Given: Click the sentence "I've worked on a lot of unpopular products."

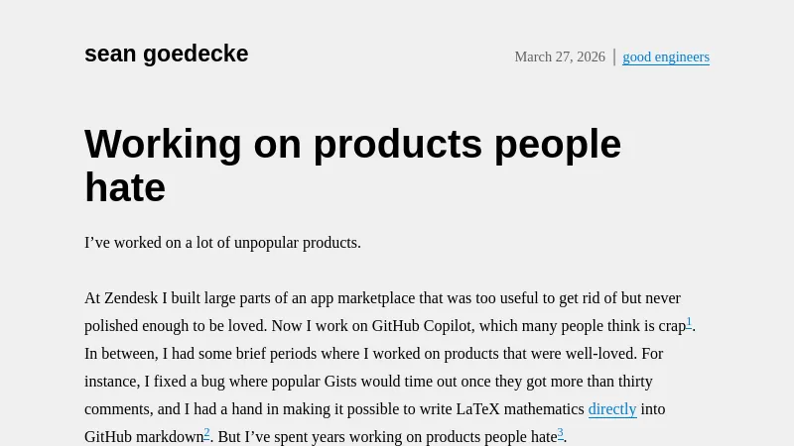Looking at the screenshot, I should [222, 243].
